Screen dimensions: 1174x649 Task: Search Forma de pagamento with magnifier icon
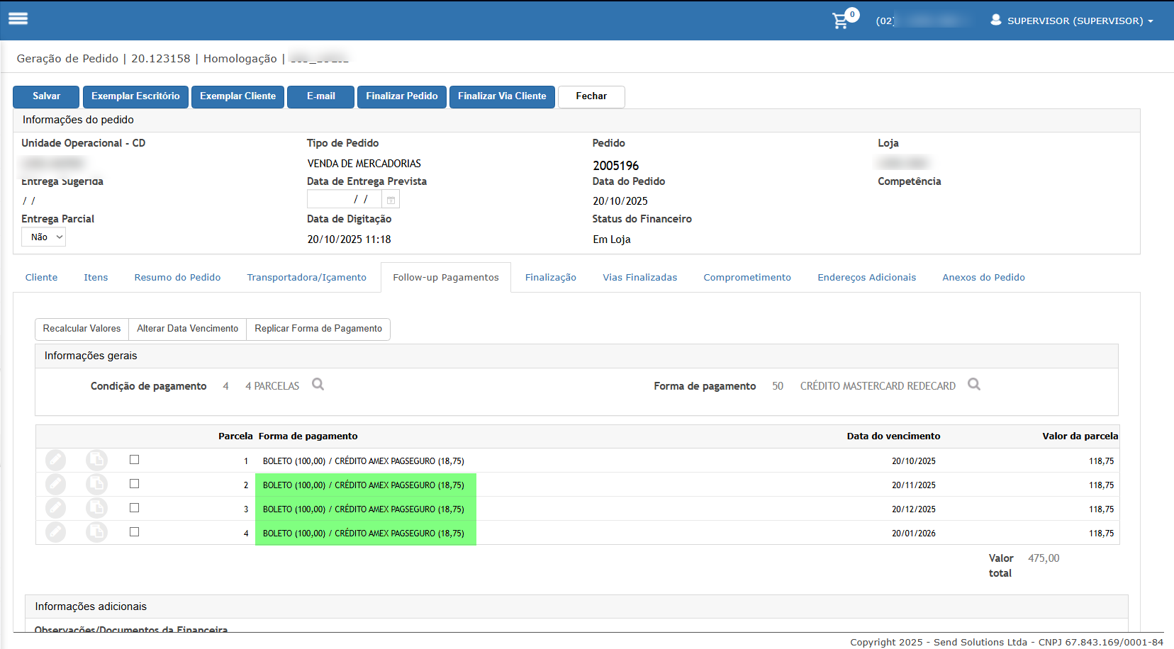pyautogui.click(x=974, y=385)
